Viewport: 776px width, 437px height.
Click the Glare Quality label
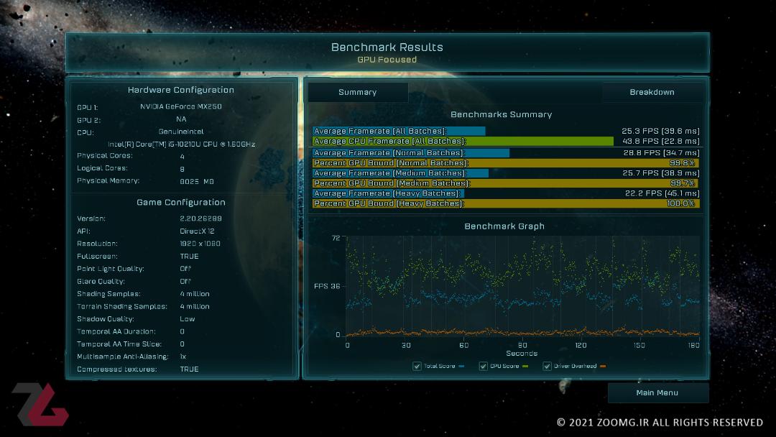click(101, 282)
